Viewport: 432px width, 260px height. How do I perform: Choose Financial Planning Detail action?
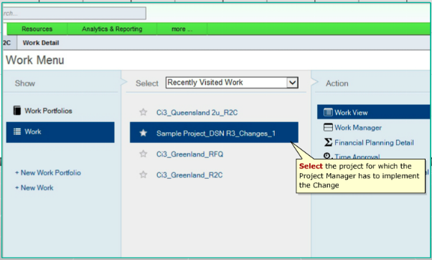tap(374, 142)
